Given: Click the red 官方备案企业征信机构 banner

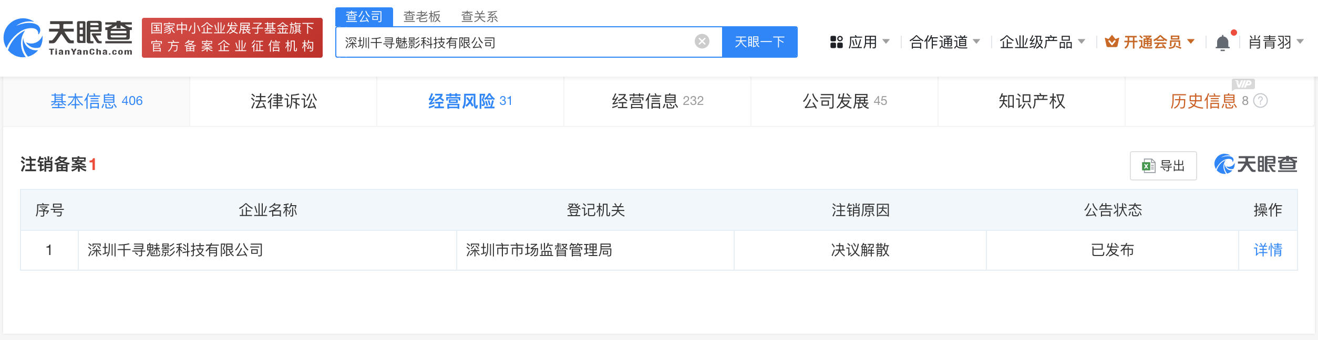Looking at the screenshot, I should [232, 37].
